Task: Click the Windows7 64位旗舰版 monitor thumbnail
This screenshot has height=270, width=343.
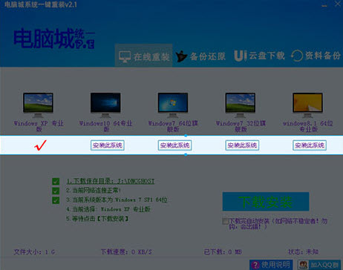Action: tap(173, 105)
